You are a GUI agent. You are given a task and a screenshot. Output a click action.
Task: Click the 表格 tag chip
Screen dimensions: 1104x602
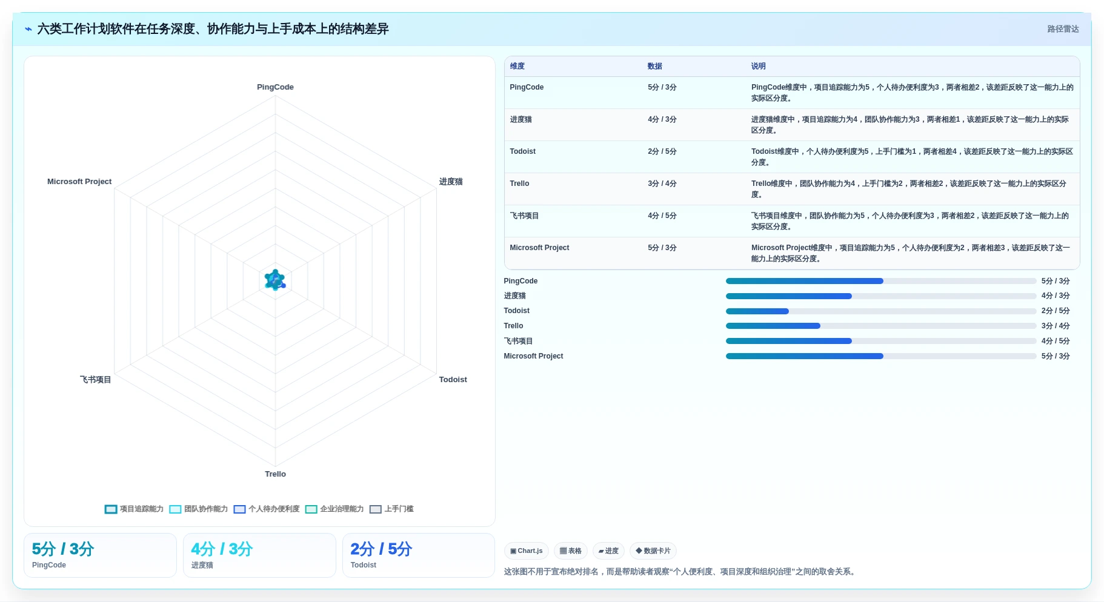click(571, 551)
